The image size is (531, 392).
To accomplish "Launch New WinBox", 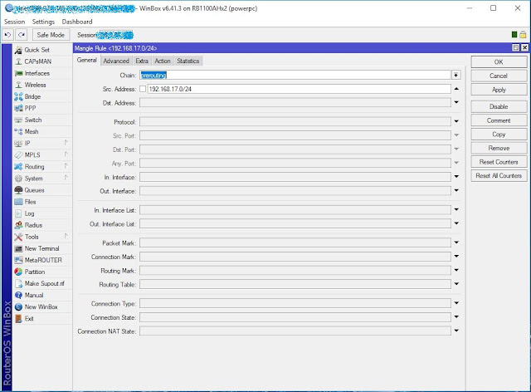I will click(x=42, y=307).
